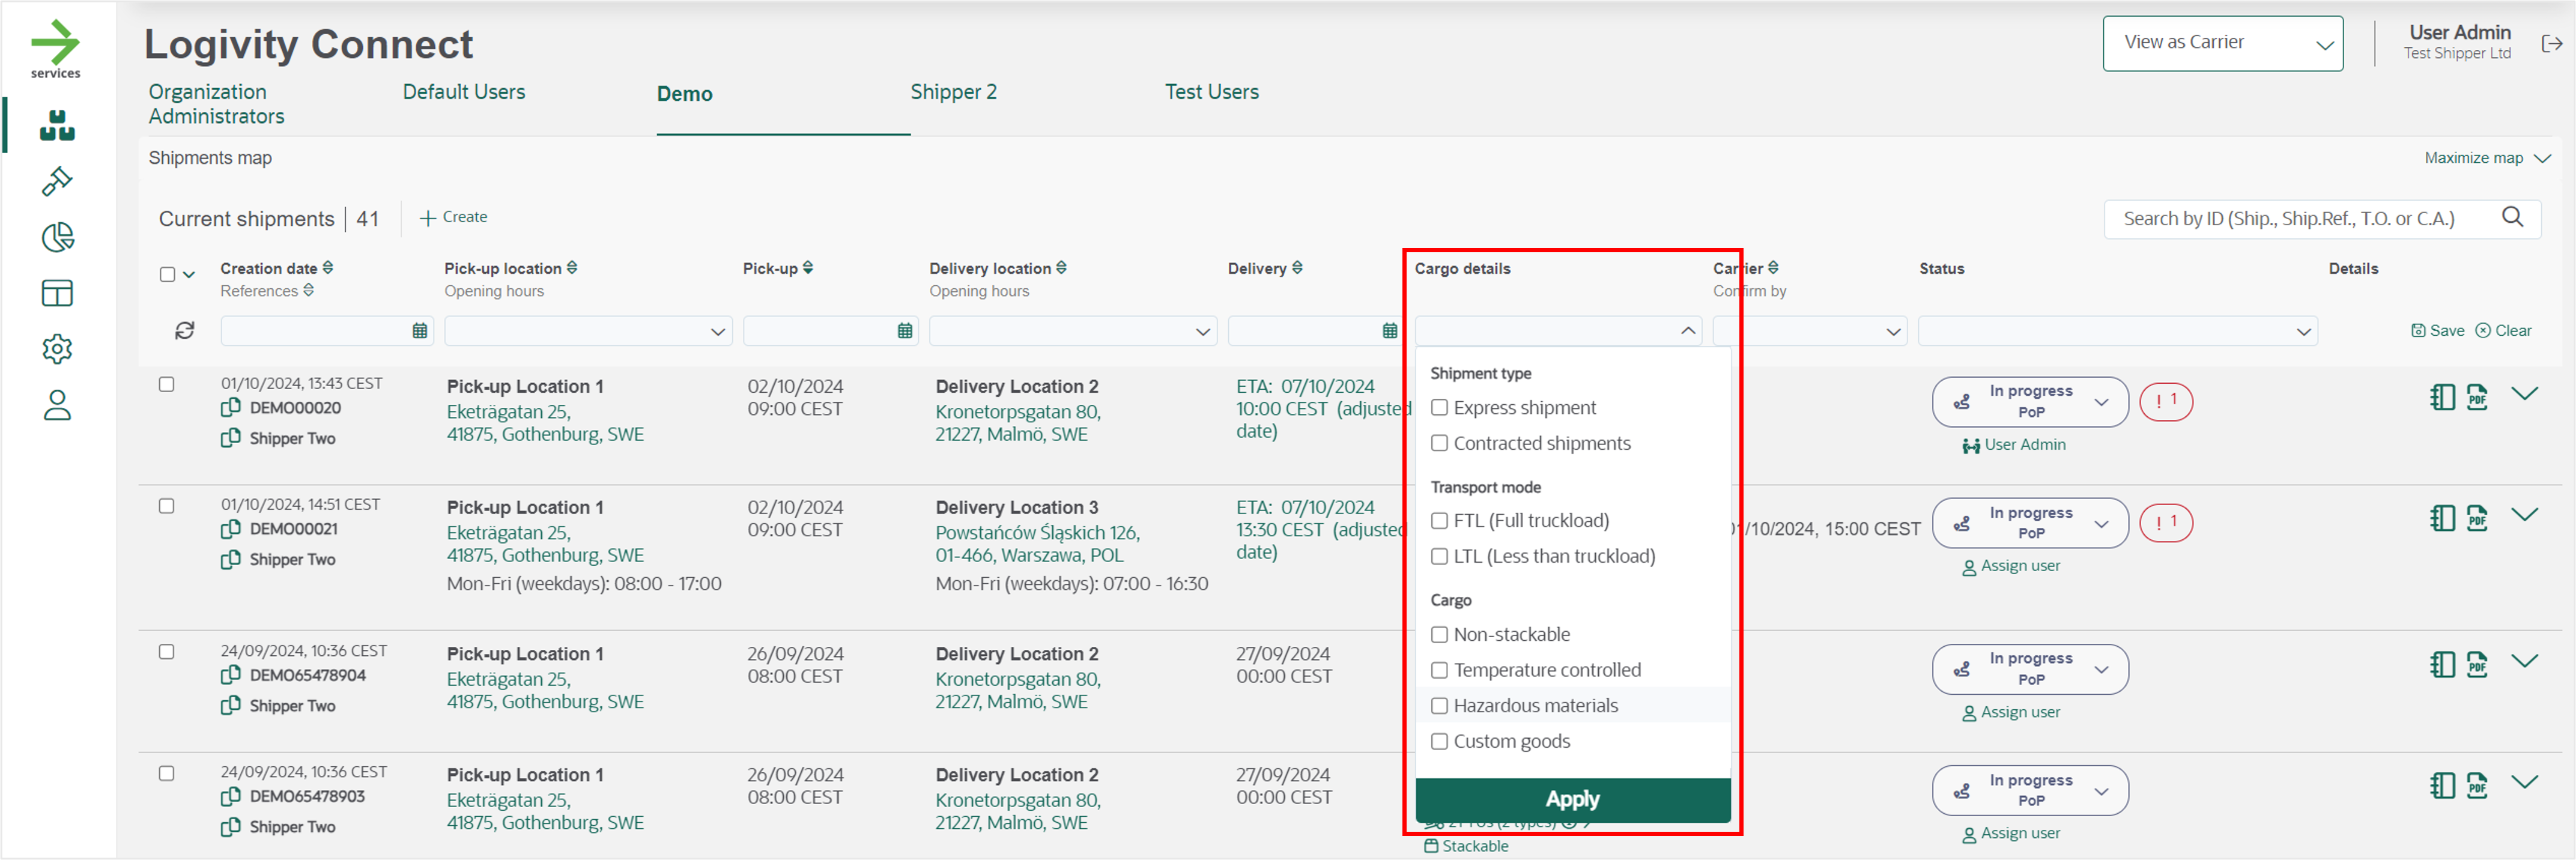Open the Delivery date calendar picker
This screenshot has width=2576, height=860.
1389,331
